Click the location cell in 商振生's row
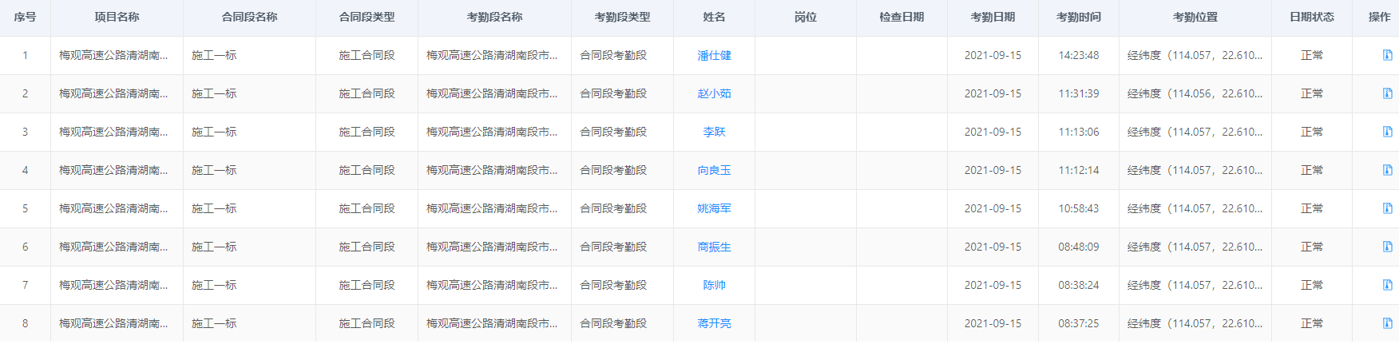This screenshot has height=348, width=1399. click(x=1195, y=247)
